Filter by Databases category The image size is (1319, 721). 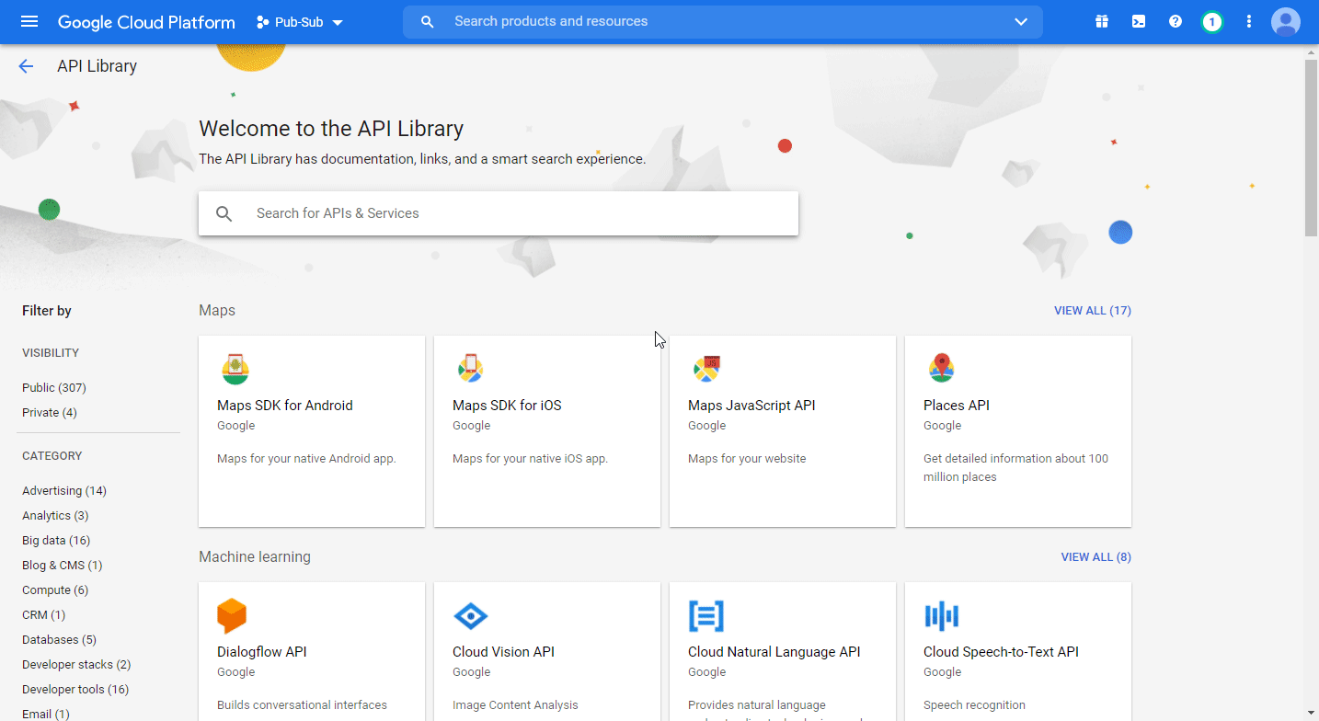59,640
